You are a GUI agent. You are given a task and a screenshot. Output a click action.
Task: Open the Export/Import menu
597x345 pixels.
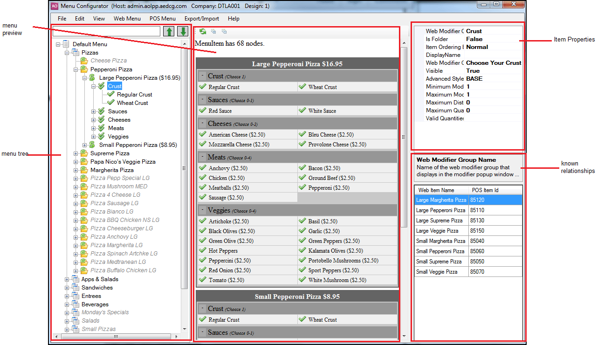[202, 19]
